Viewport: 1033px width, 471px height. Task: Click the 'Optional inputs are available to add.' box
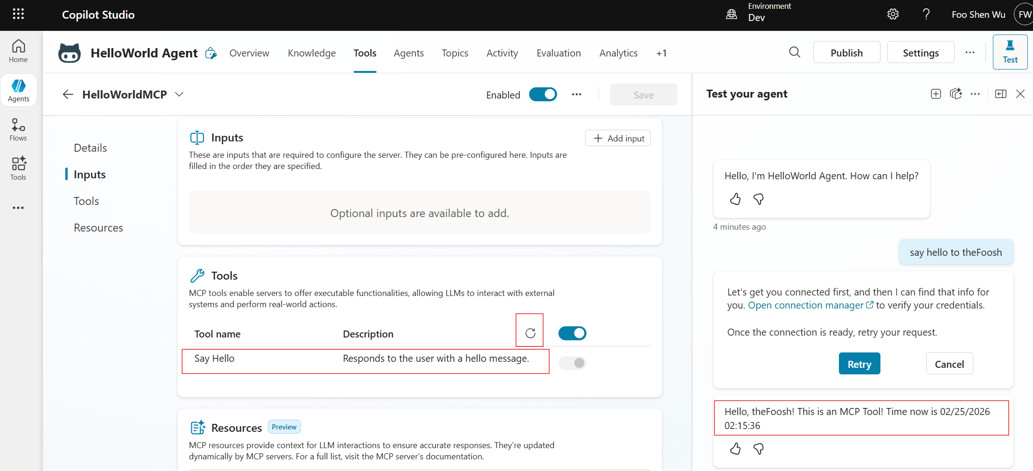point(419,213)
